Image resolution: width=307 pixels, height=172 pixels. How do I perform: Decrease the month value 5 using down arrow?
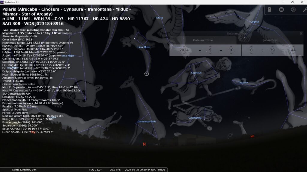coord(210,54)
